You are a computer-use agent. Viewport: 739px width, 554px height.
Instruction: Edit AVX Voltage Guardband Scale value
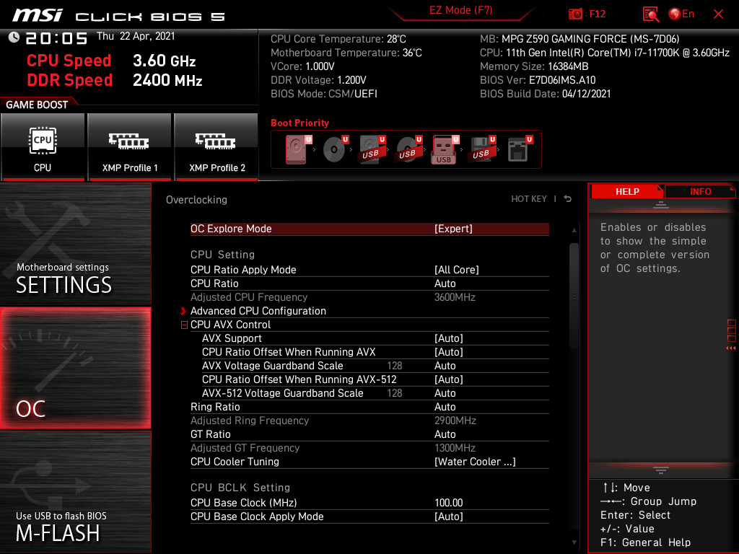375,366
